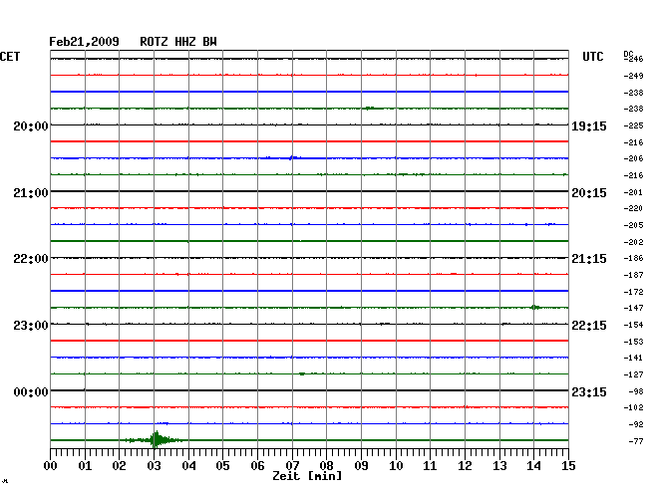Screen dimensions: 648x492
Task: Select minute tick label 15
Action: tap(568, 466)
